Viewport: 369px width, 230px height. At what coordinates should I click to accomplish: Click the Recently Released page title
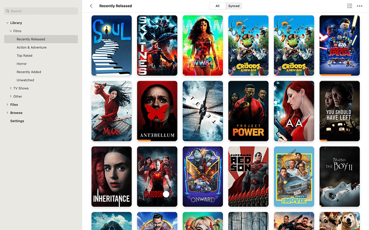pyautogui.click(x=116, y=6)
